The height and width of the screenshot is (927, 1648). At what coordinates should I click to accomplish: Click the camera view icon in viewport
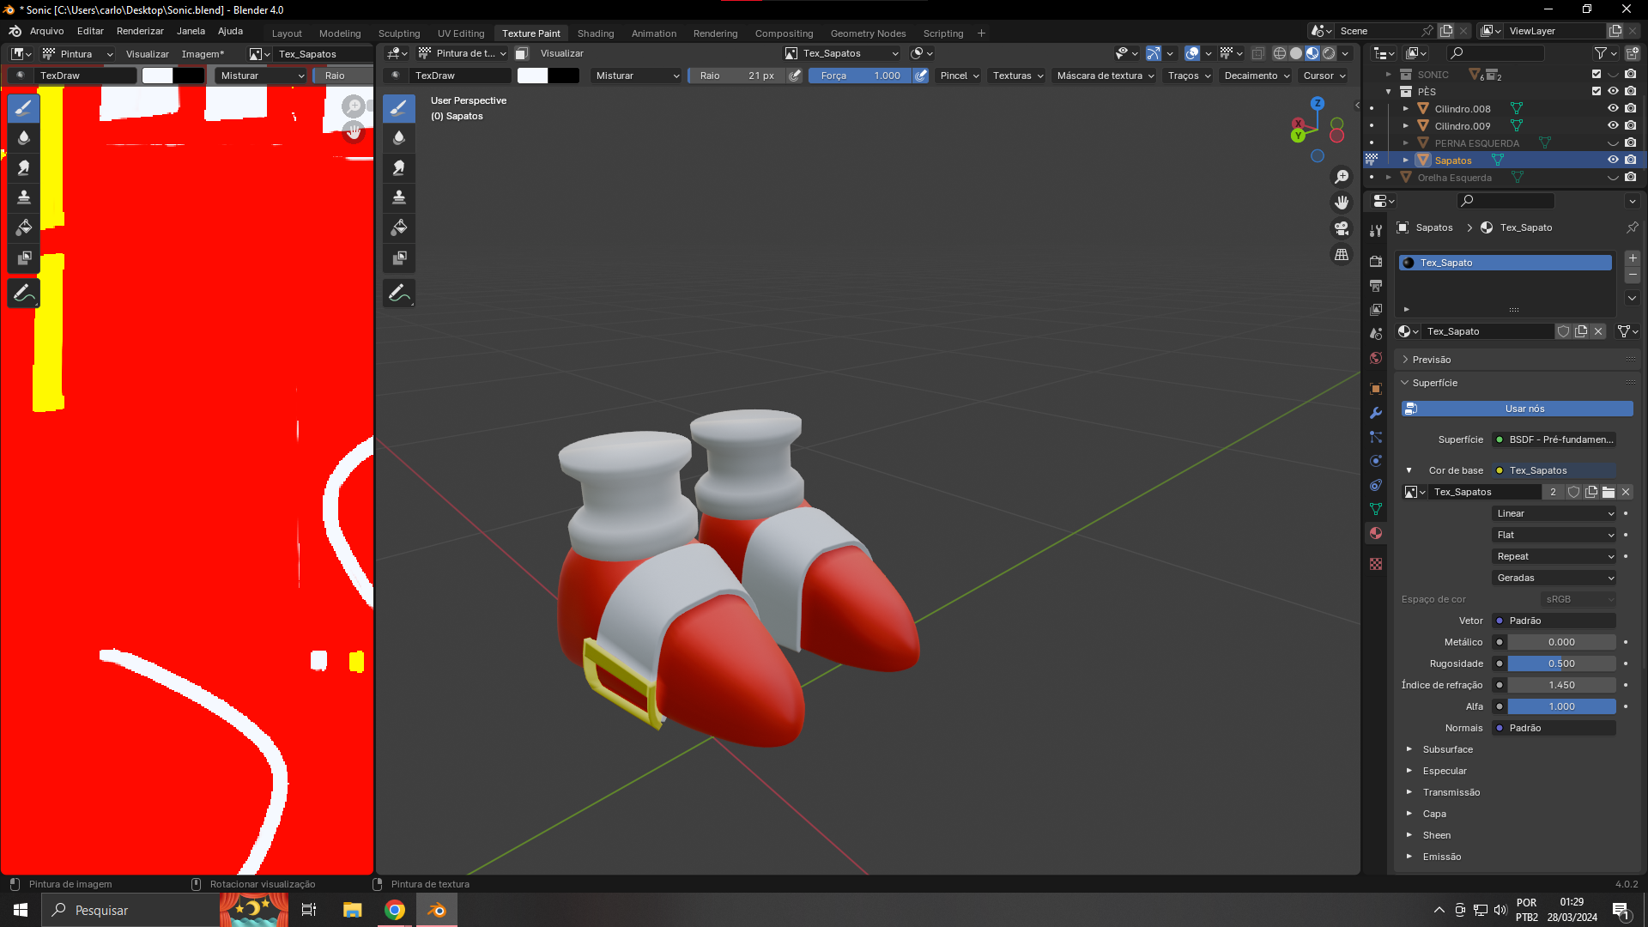coord(1342,229)
